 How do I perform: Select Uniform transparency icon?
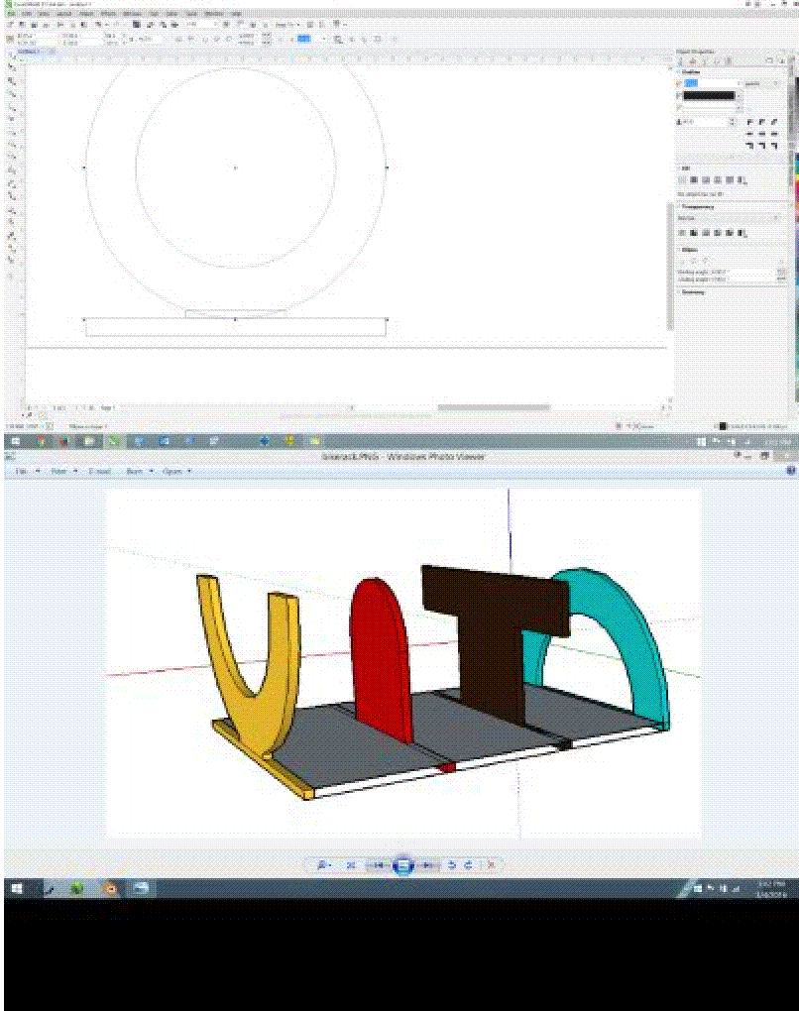pyautogui.click(x=695, y=233)
